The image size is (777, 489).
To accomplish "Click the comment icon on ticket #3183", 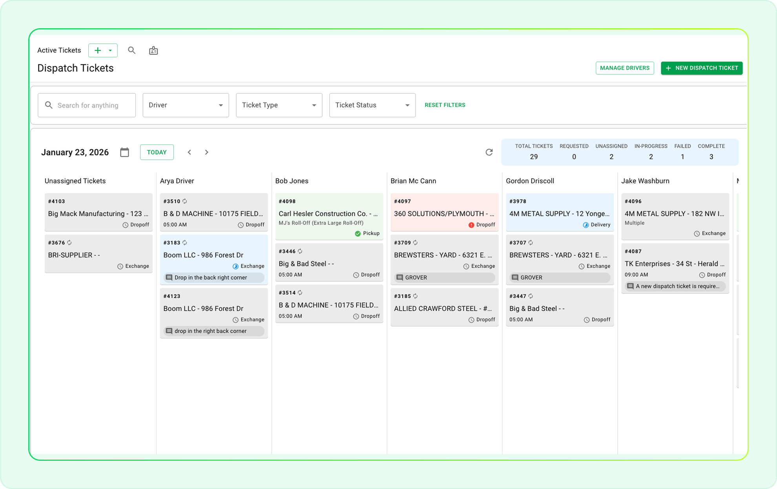I will pyautogui.click(x=169, y=277).
